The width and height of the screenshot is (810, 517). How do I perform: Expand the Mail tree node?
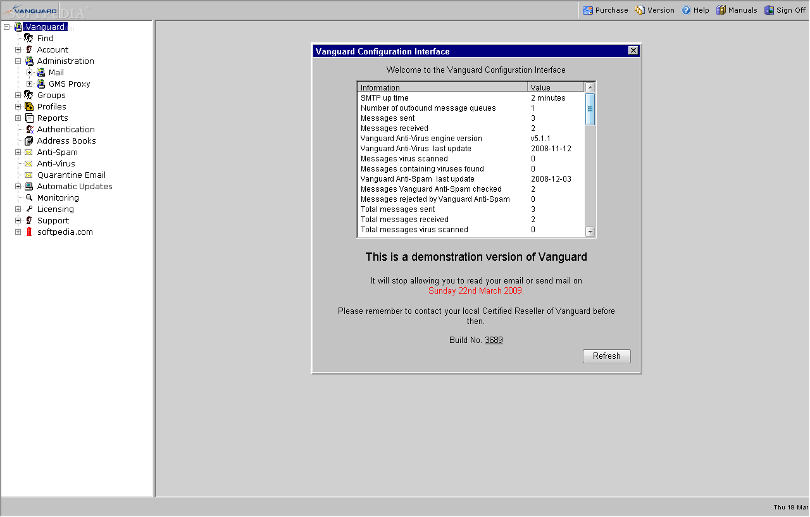pos(29,73)
